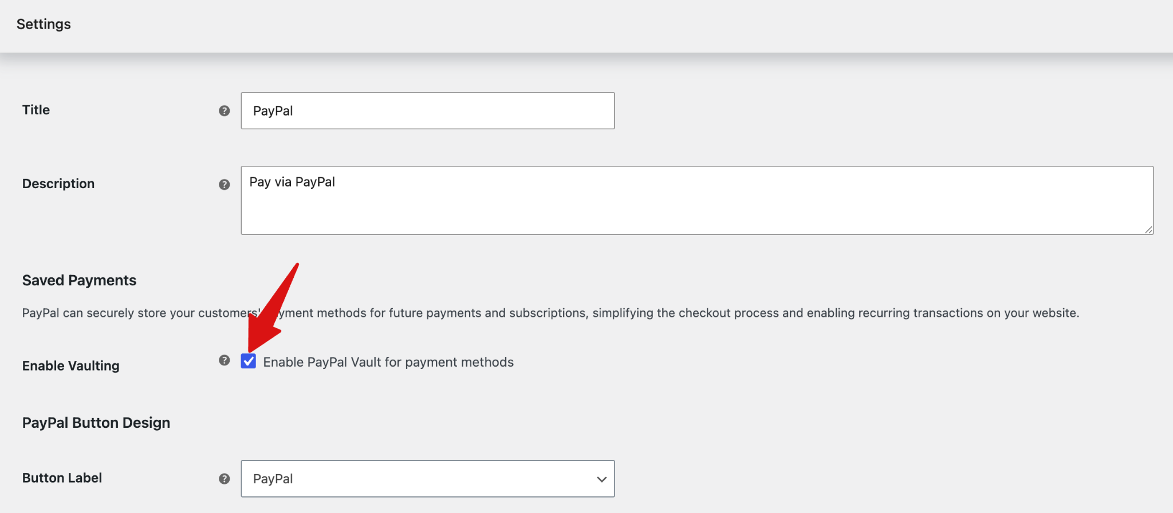Click the Description textarea resize handle
The height and width of the screenshot is (513, 1173).
[1148, 229]
